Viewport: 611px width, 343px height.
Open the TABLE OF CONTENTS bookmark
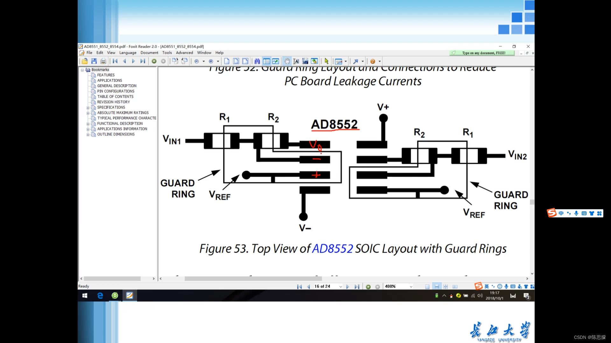115,97
